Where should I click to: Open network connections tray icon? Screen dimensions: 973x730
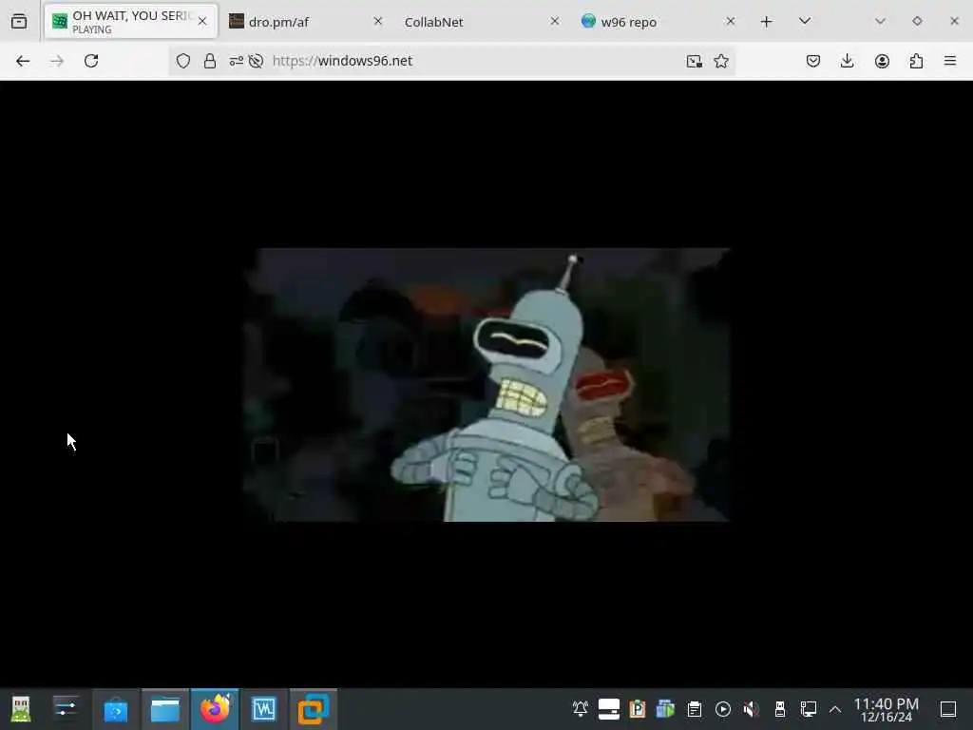[x=809, y=709]
